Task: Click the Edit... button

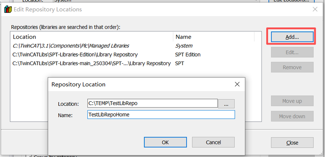Action: [292, 52]
